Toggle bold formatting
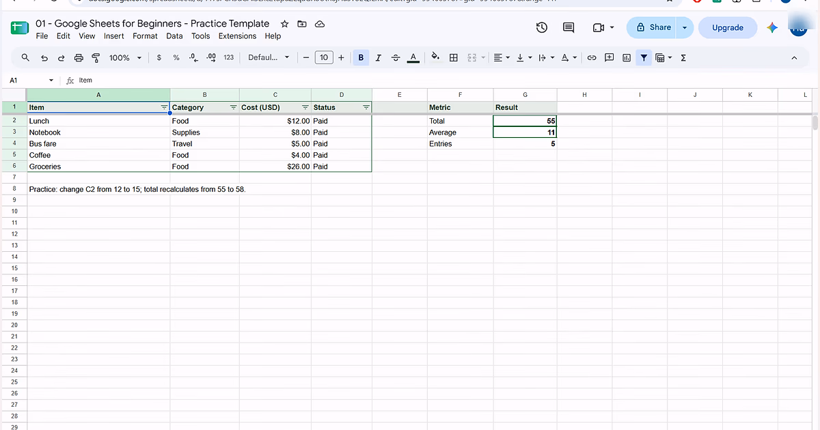 (361, 58)
